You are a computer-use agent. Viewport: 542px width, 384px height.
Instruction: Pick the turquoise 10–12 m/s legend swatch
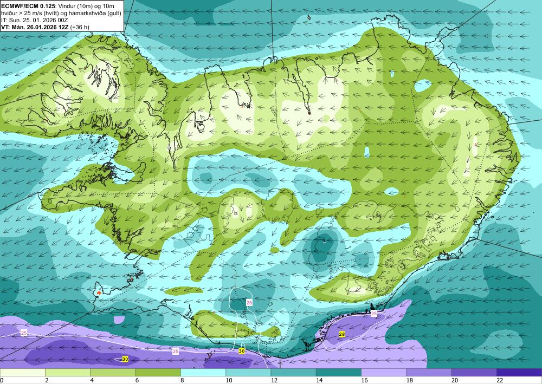(248, 373)
